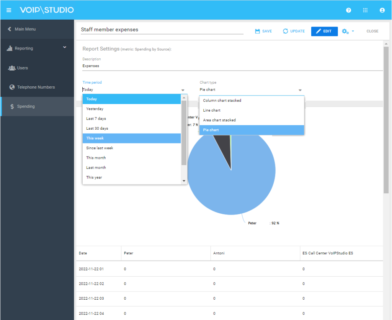This screenshot has width=392, height=320.
Task: Click the Telephone Numbers globe icon
Action: coord(11,87)
